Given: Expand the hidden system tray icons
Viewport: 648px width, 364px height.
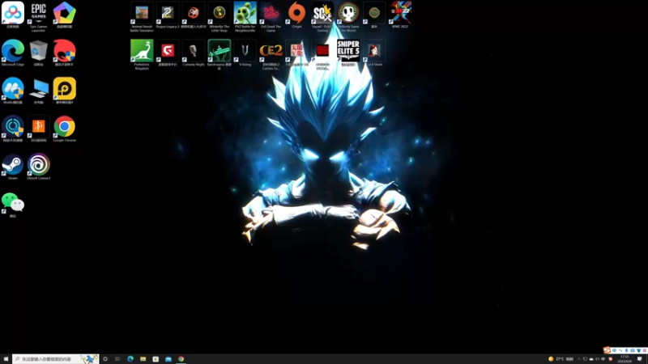Looking at the screenshot, I should point(579,359).
